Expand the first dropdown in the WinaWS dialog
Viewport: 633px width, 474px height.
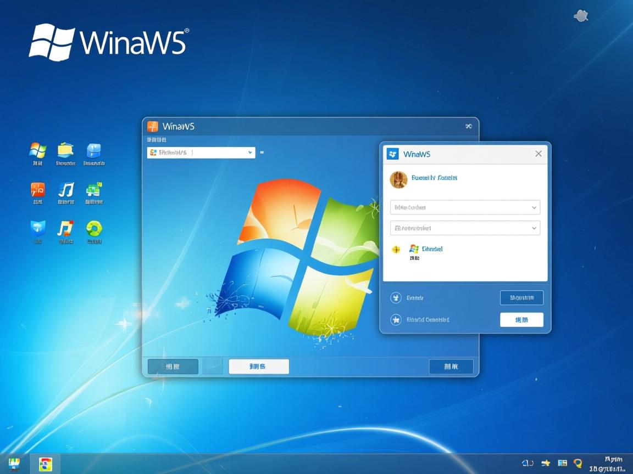[464, 207]
